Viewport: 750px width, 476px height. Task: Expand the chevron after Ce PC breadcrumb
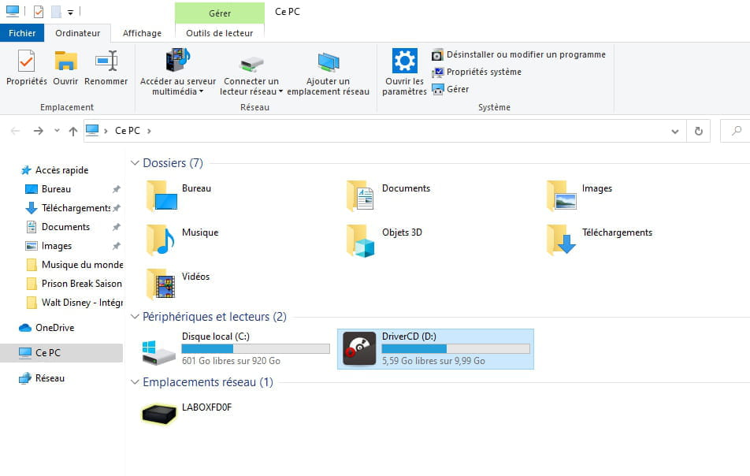[149, 131]
